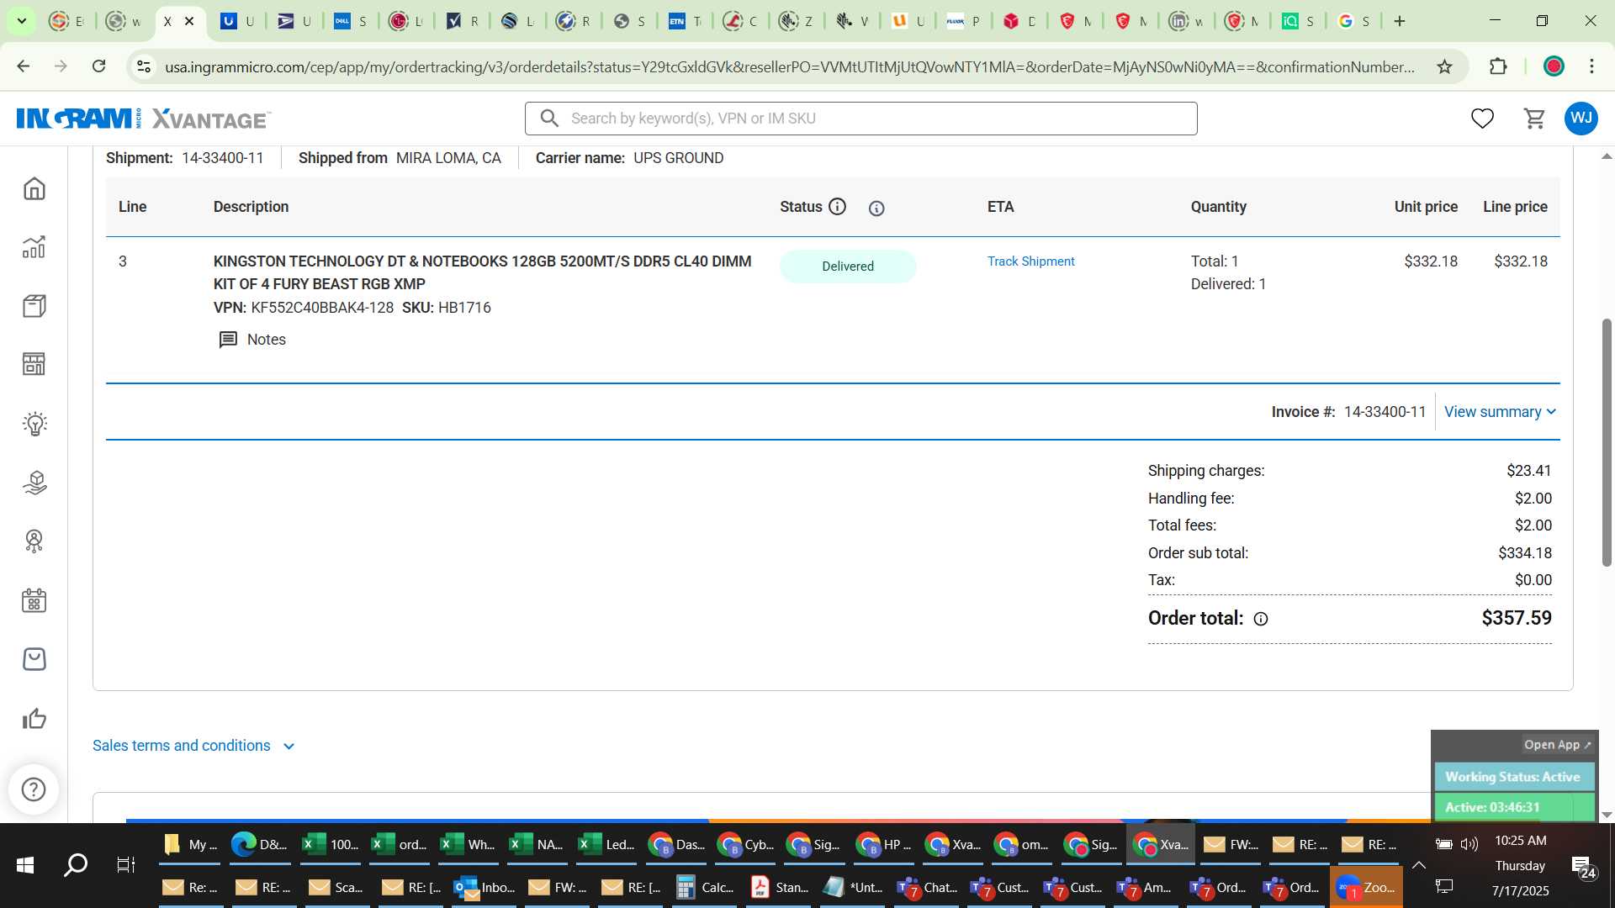Click the Open App button
The image size is (1615, 908).
[1557, 745]
